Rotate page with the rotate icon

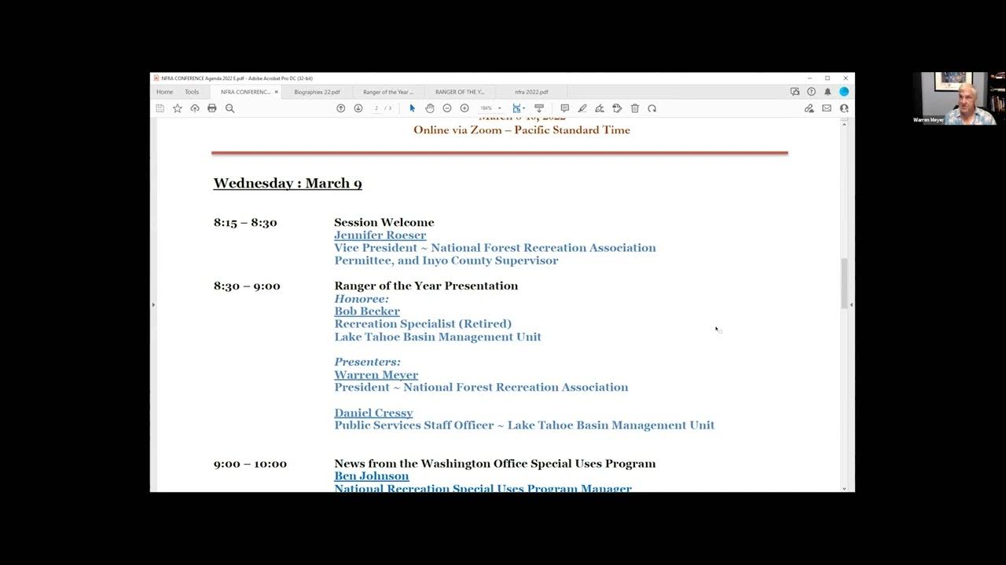tap(652, 108)
